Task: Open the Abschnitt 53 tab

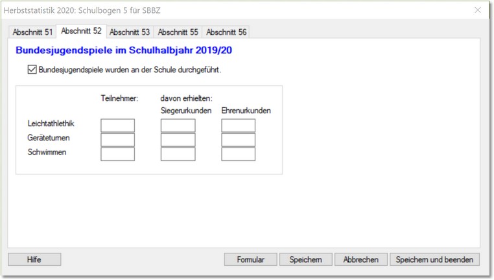Action: [129, 32]
